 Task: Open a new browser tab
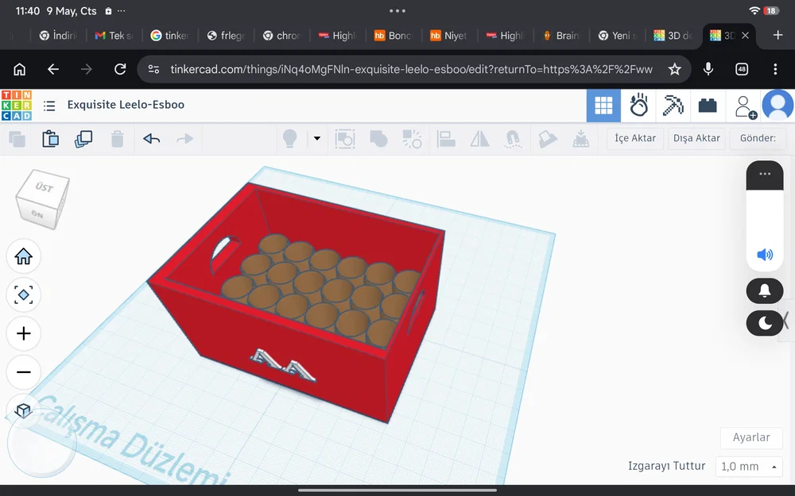click(x=778, y=35)
